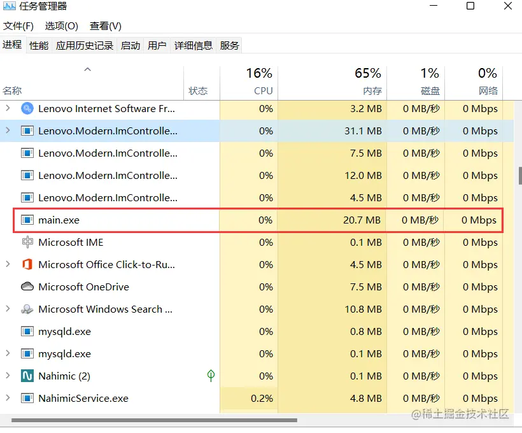Switch to the 详细信息 tab
522x433 pixels.
tap(193, 45)
